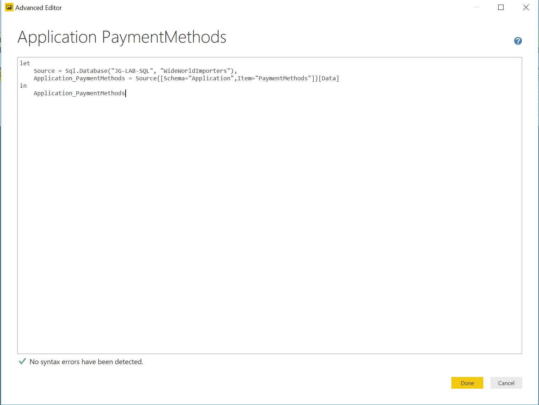Click the final 'Application_PaymentMethods' return line
Viewport: 539px width, 405px height.
pyautogui.click(x=79, y=93)
